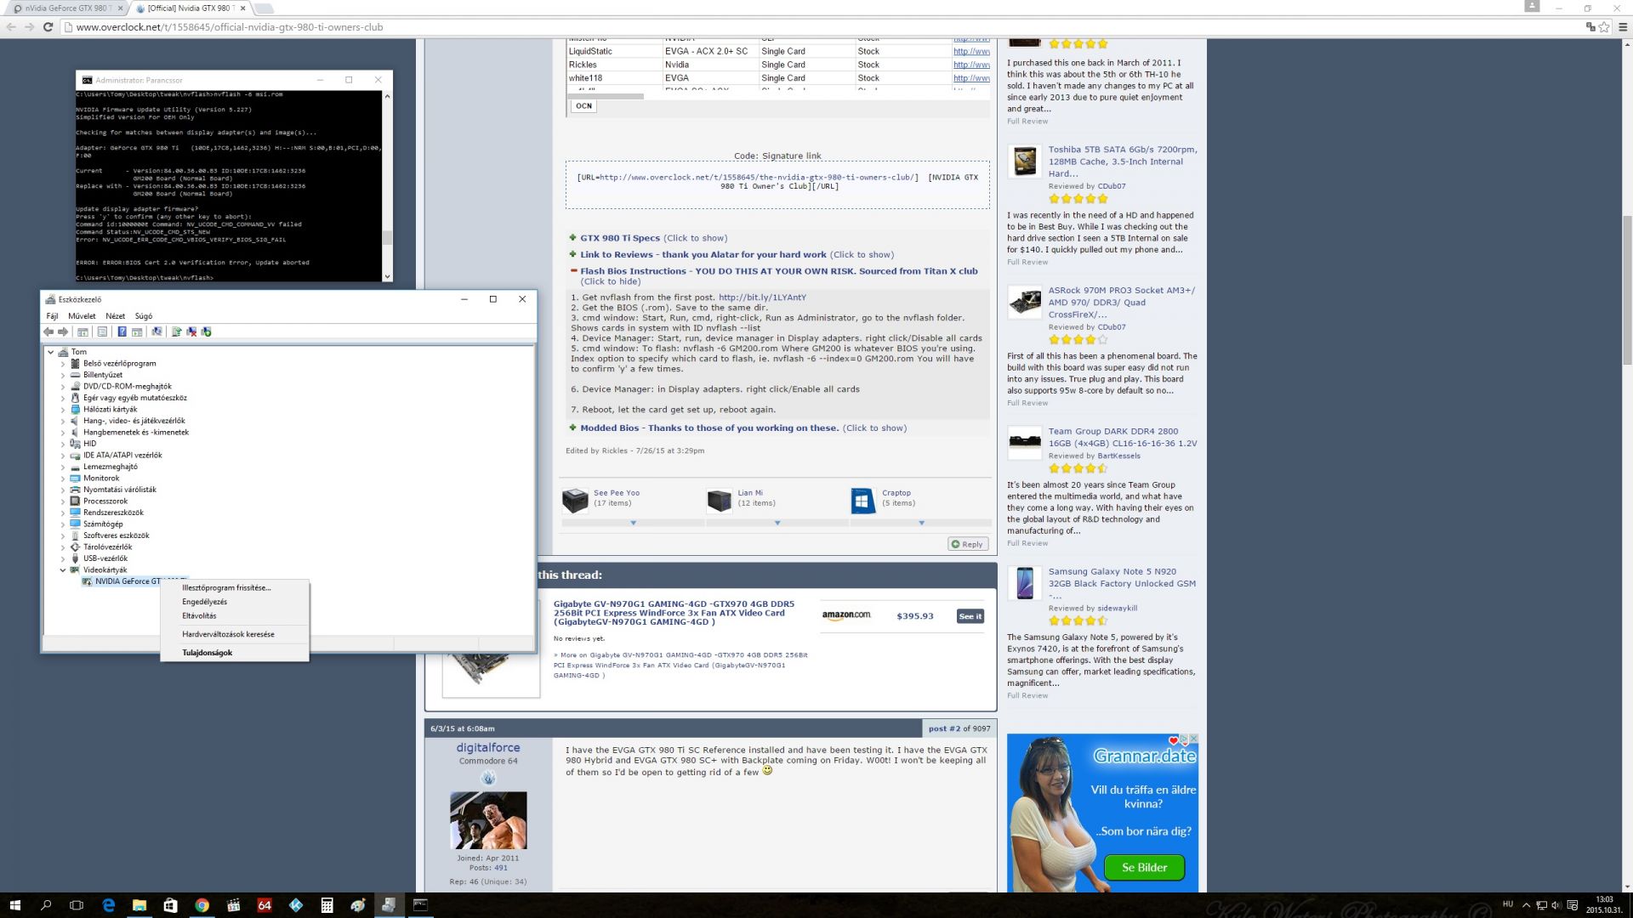The width and height of the screenshot is (1633, 918).
Task: Click the Reply button under the post
Action: tap(968, 544)
